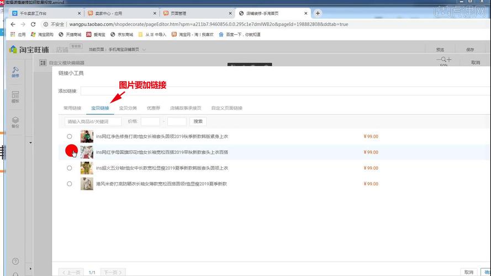This screenshot has height=276, width=491.
Task: Open a new browser tab
Action: click(318, 13)
